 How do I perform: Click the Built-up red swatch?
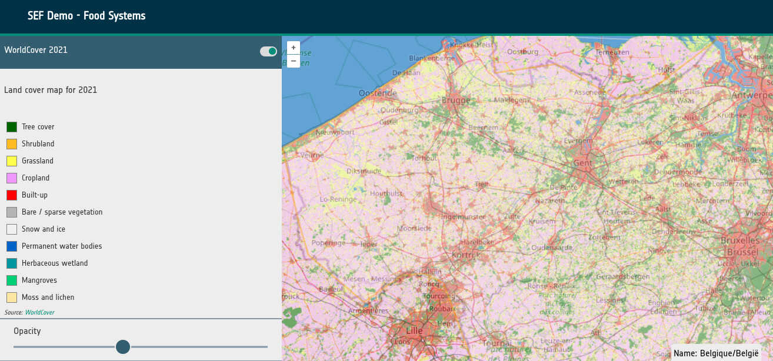click(x=12, y=195)
